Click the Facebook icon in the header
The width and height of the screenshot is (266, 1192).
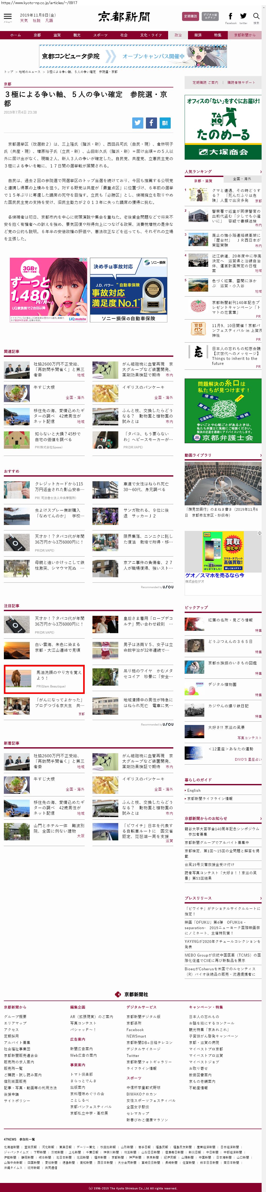pyautogui.click(x=230, y=16)
